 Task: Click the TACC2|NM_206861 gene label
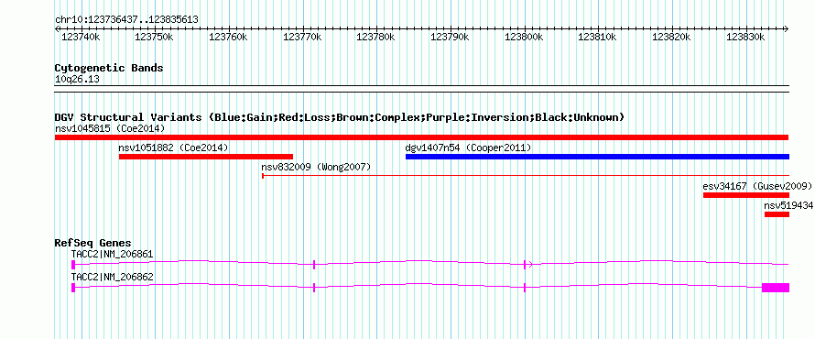click(x=113, y=255)
